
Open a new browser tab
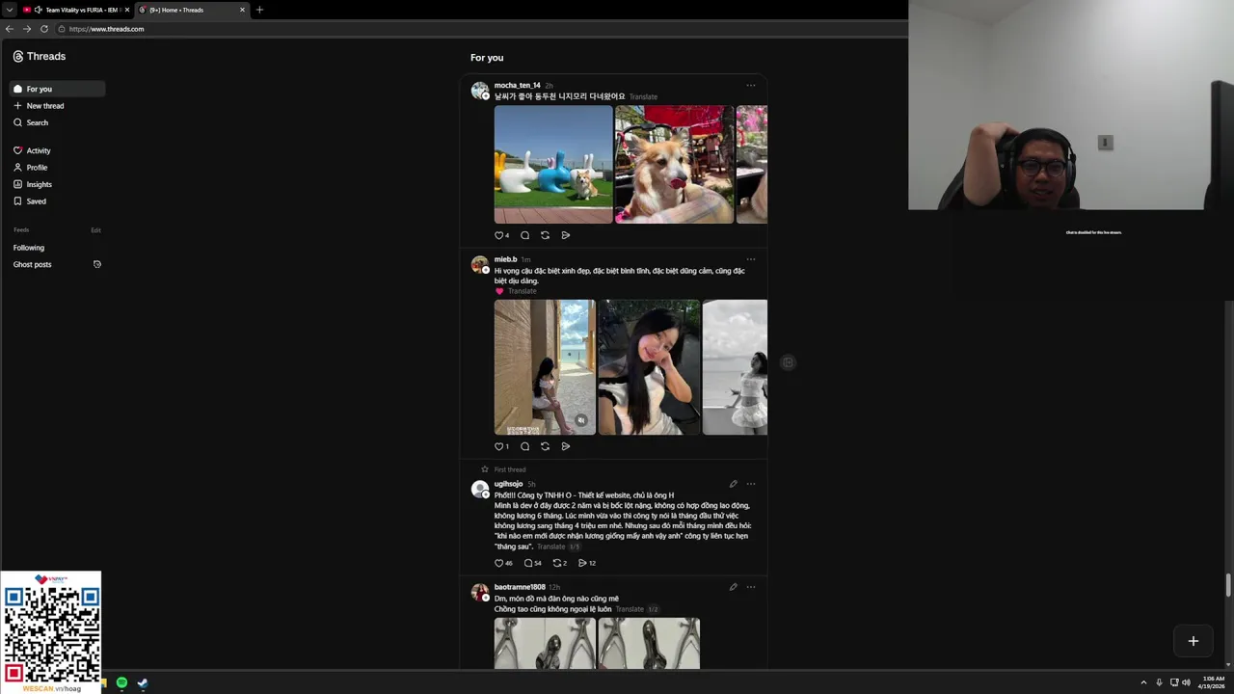tap(259, 10)
